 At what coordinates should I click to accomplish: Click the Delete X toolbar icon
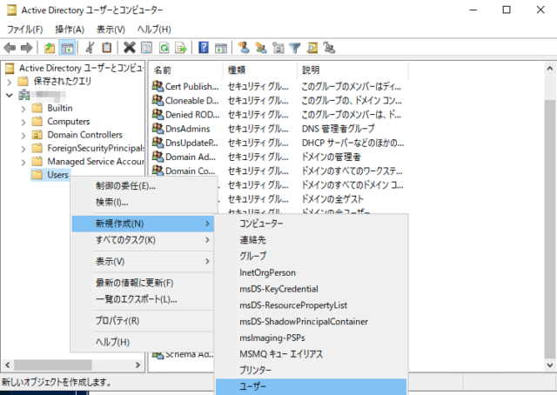tap(130, 48)
